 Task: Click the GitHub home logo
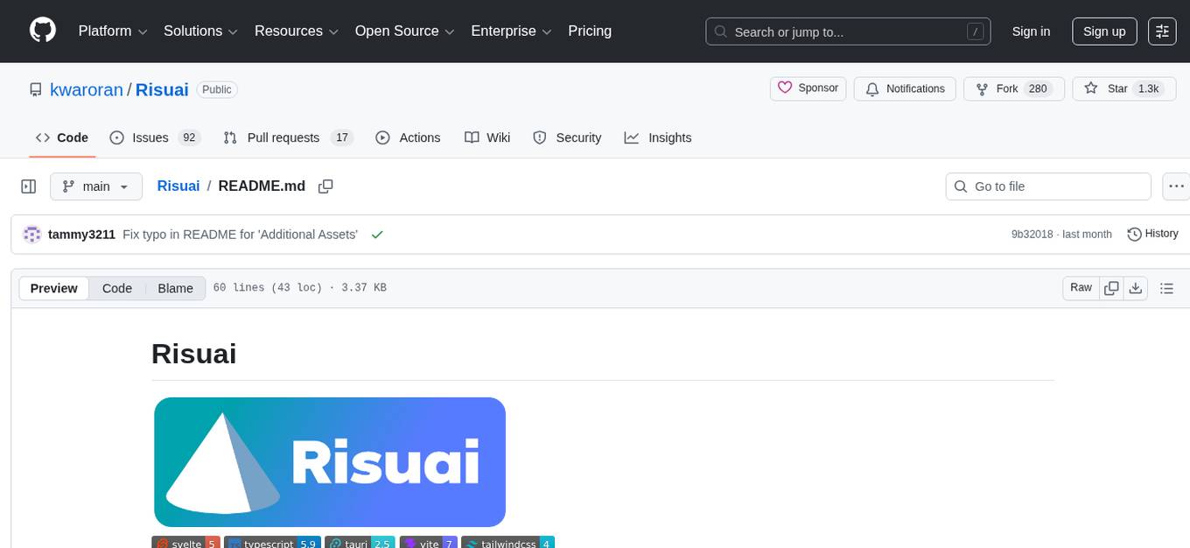pos(42,31)
